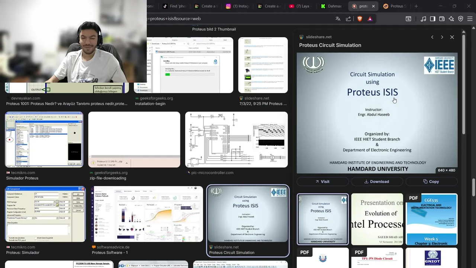This screenshot has height=268, width=476.
Task: Click the 'Proteus Circuit Simulation' preview title
Action: click(330, 45)
